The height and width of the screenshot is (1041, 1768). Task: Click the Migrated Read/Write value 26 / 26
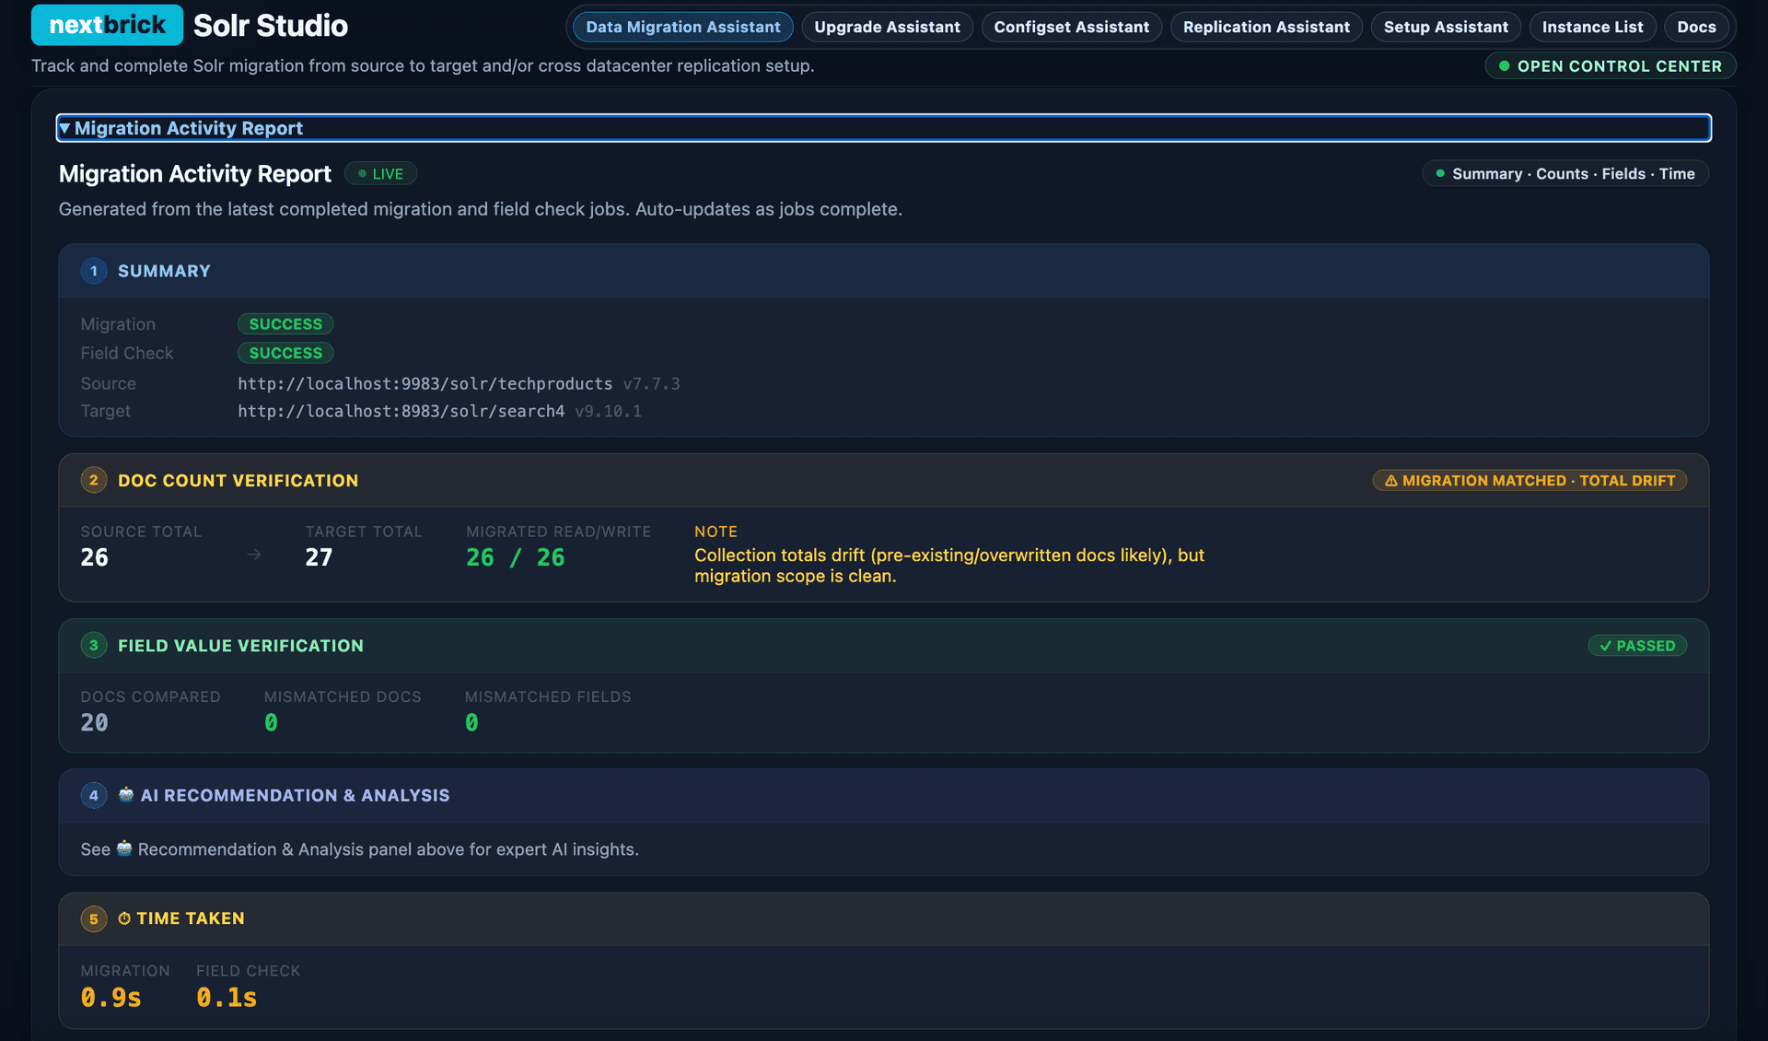516,557
